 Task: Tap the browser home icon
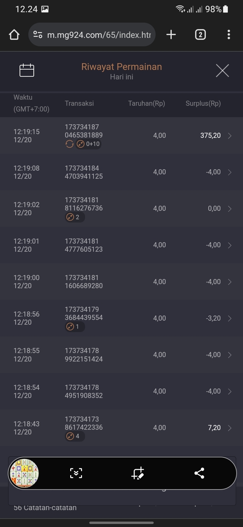14,34
